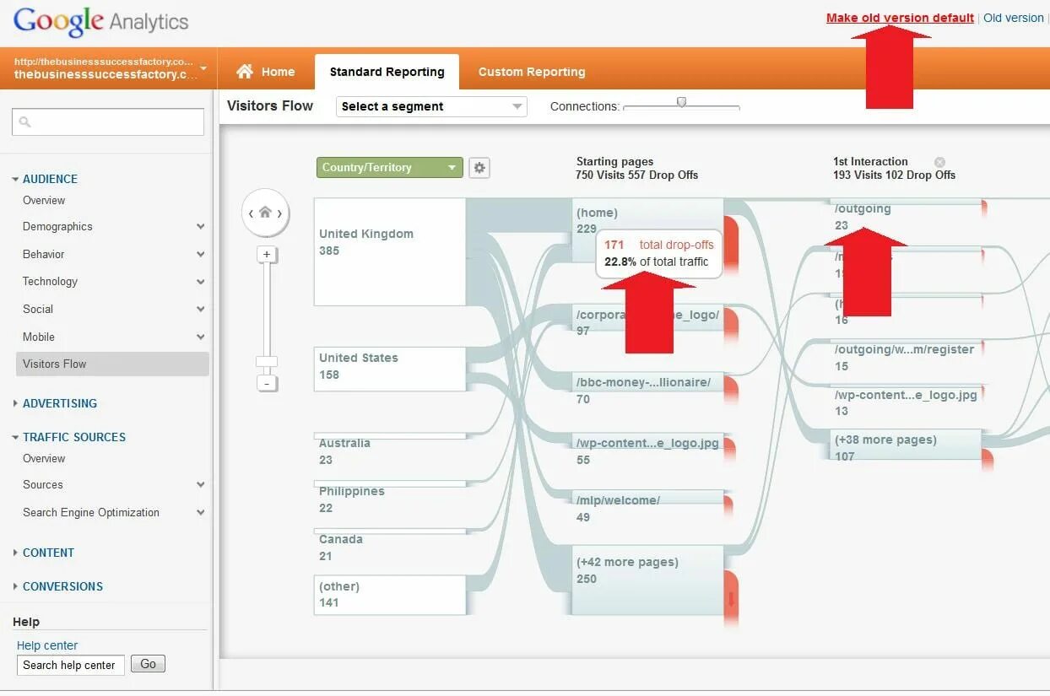
Task: Click the red drop-off down arrow on more pages
Action: [x=731, y=599]
